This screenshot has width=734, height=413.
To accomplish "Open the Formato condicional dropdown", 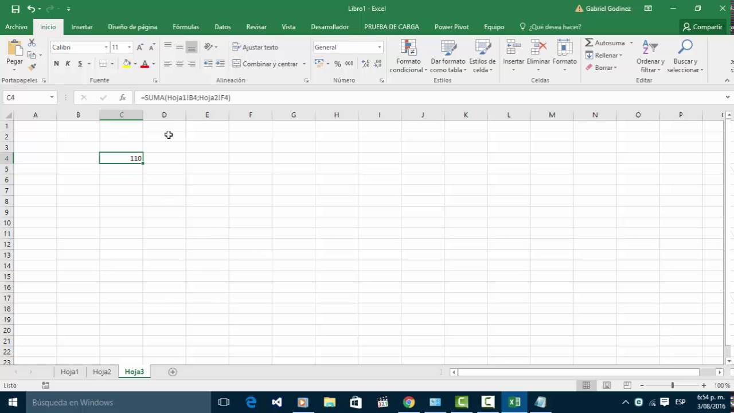I will pos(408,56).
